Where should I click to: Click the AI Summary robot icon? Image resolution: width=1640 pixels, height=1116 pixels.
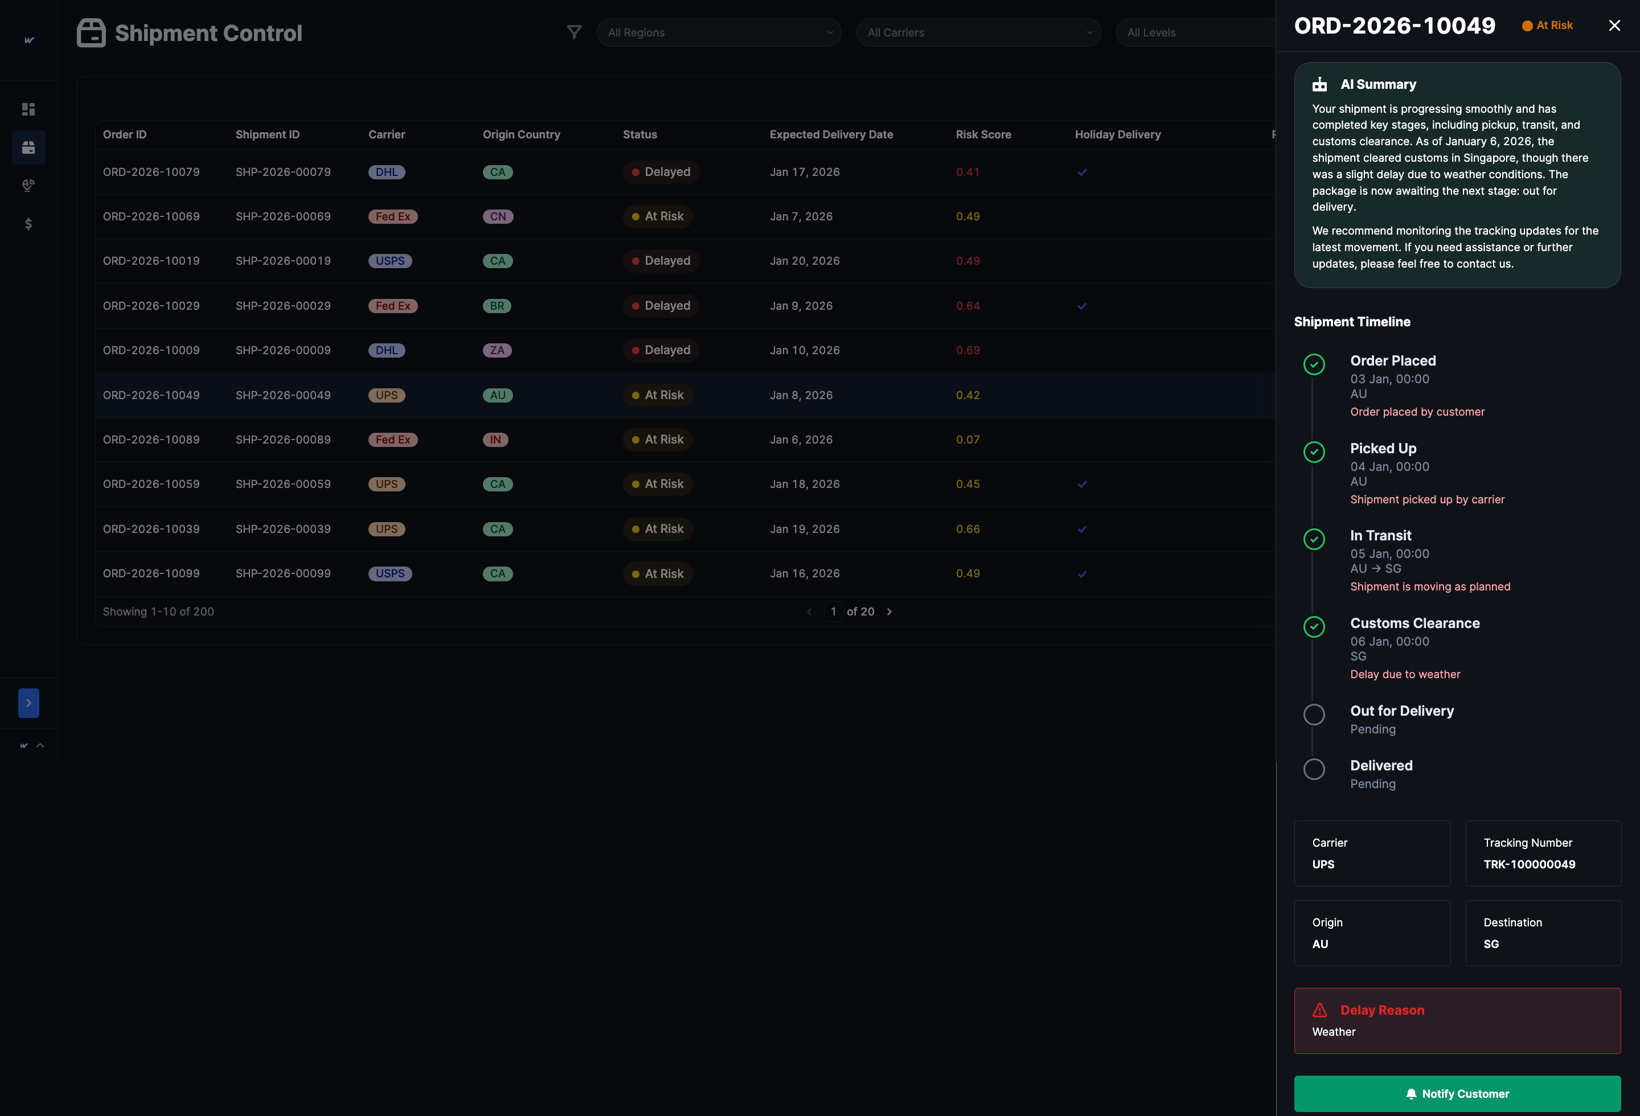[x=1319, y=85]
